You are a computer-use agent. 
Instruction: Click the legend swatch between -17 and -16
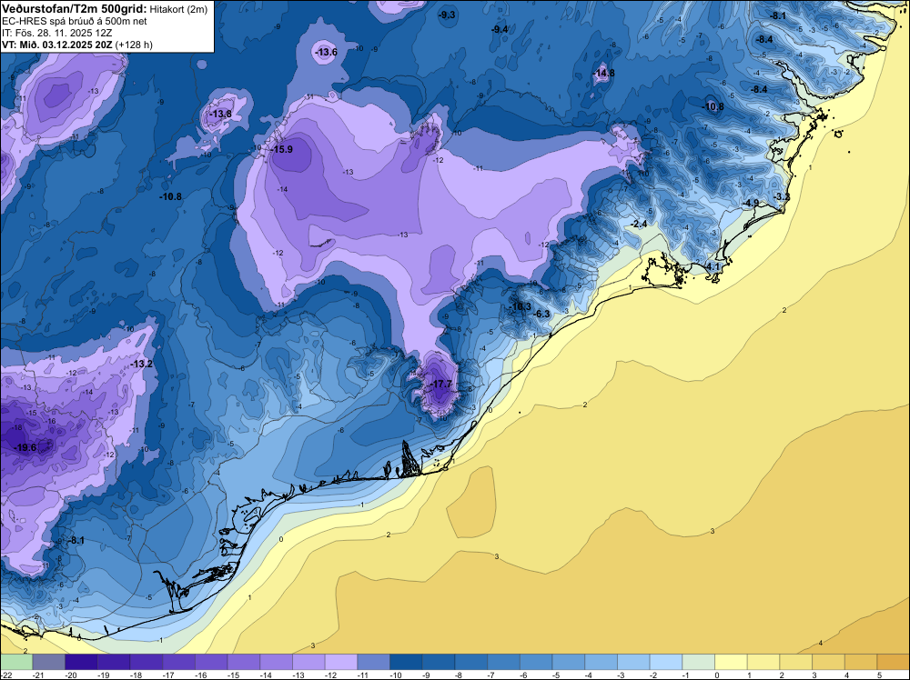coord(179,662)
